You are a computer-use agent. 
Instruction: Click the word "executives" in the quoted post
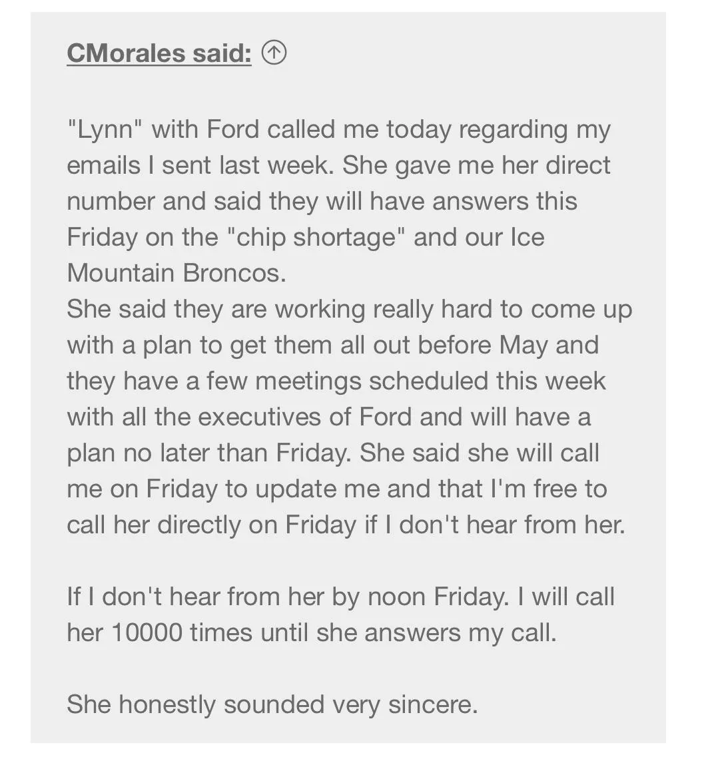[260, 417]
